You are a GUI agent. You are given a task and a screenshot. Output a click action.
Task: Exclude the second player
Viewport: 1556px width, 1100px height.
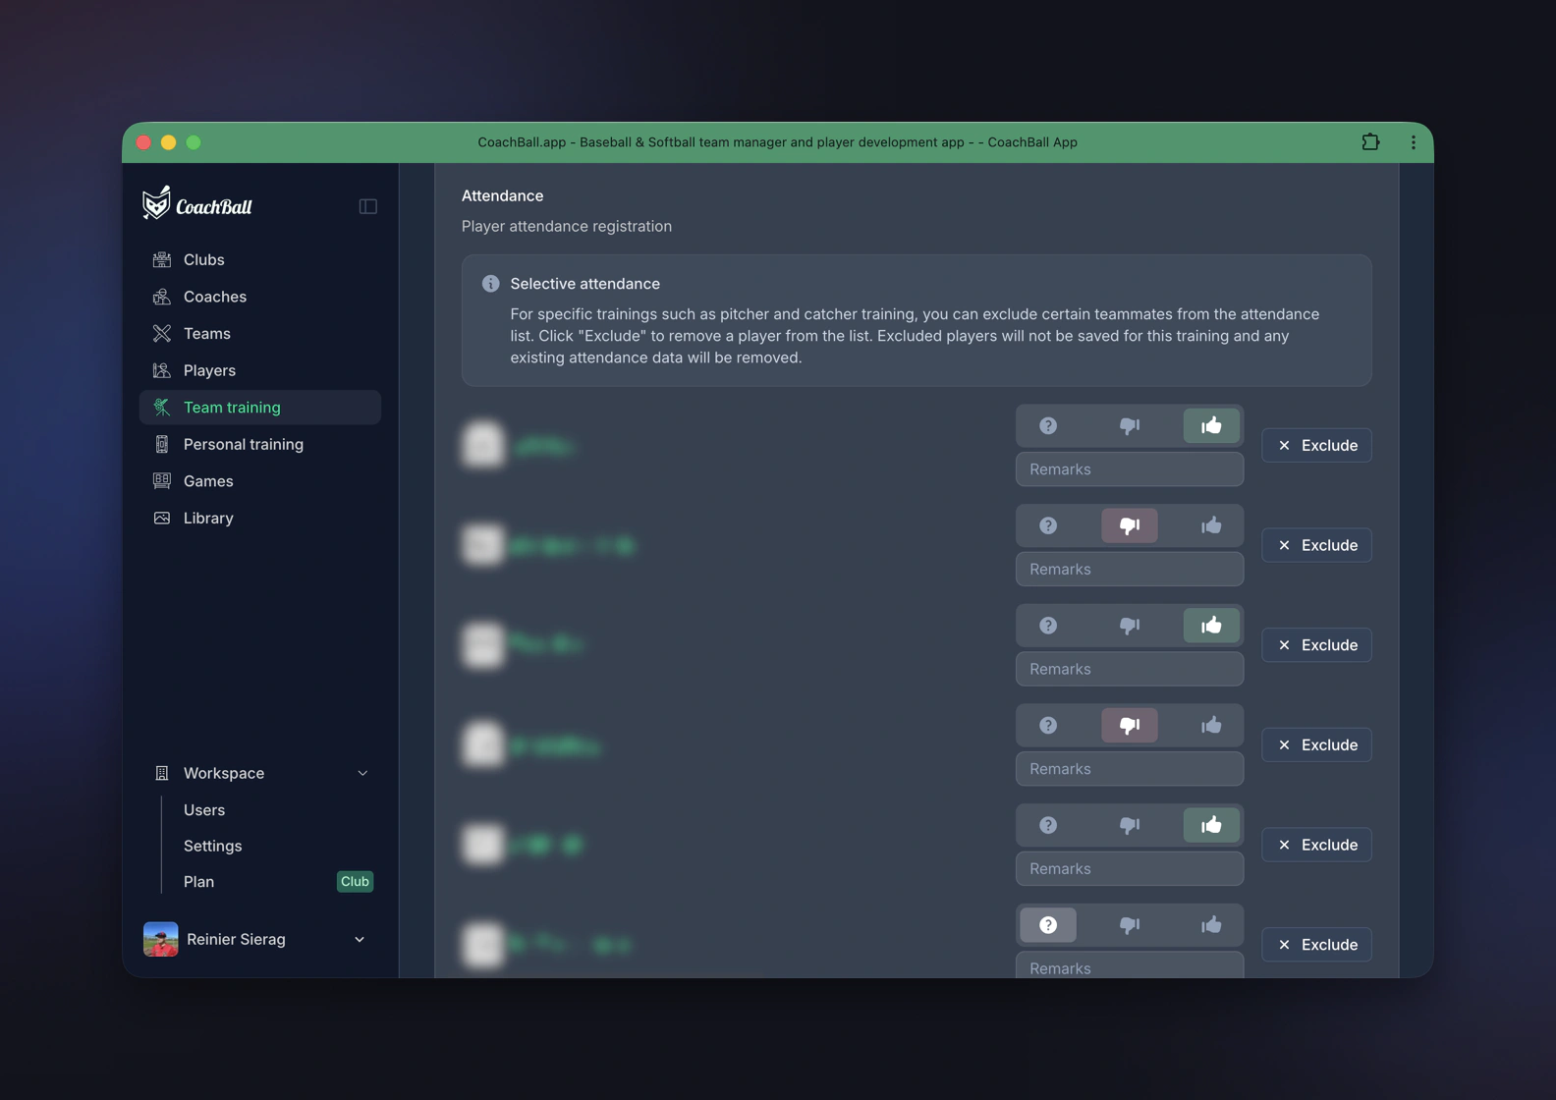[x=1316, y=545]
